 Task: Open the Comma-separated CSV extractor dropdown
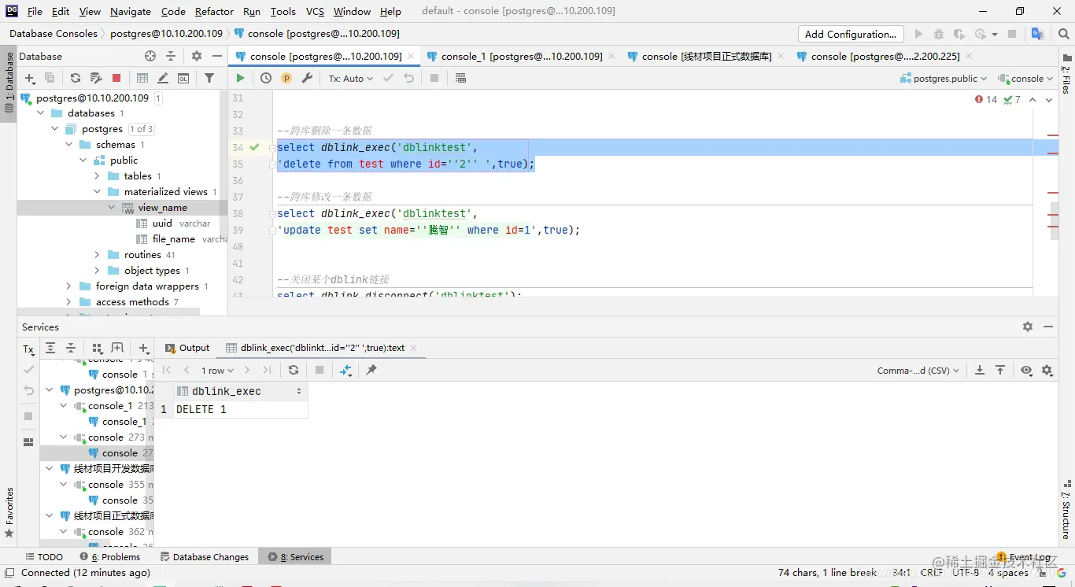918,370
